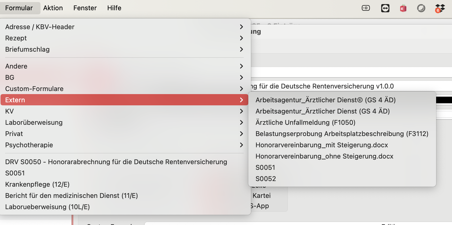The width and height of the screenshot is (452, 225).
Task: Open Bericht für den medizinischen Dienst (11/E)
Action: tap(124, 196)
